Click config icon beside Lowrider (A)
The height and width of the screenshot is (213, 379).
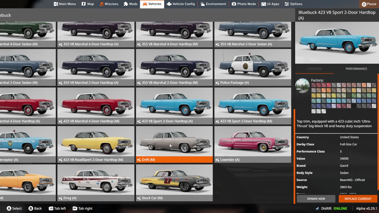tap(217, 160)
